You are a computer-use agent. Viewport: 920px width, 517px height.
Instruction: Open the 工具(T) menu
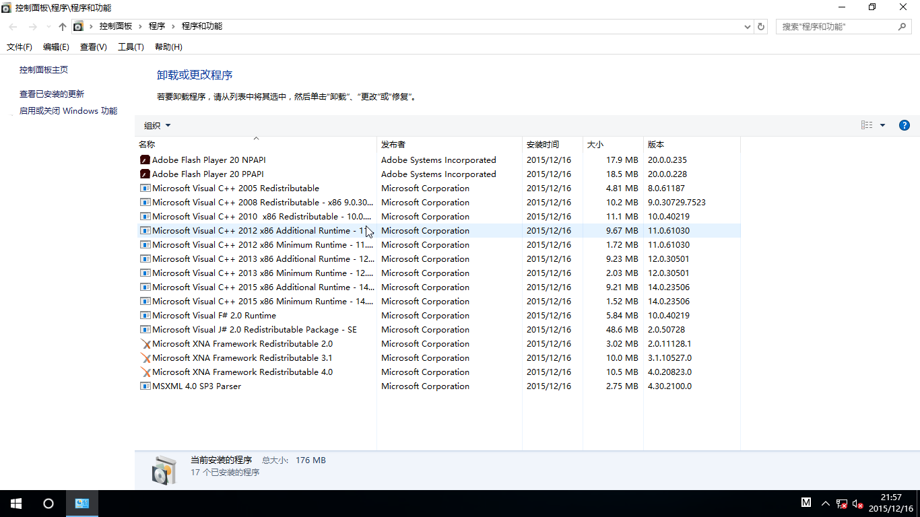tap(131, 46)
